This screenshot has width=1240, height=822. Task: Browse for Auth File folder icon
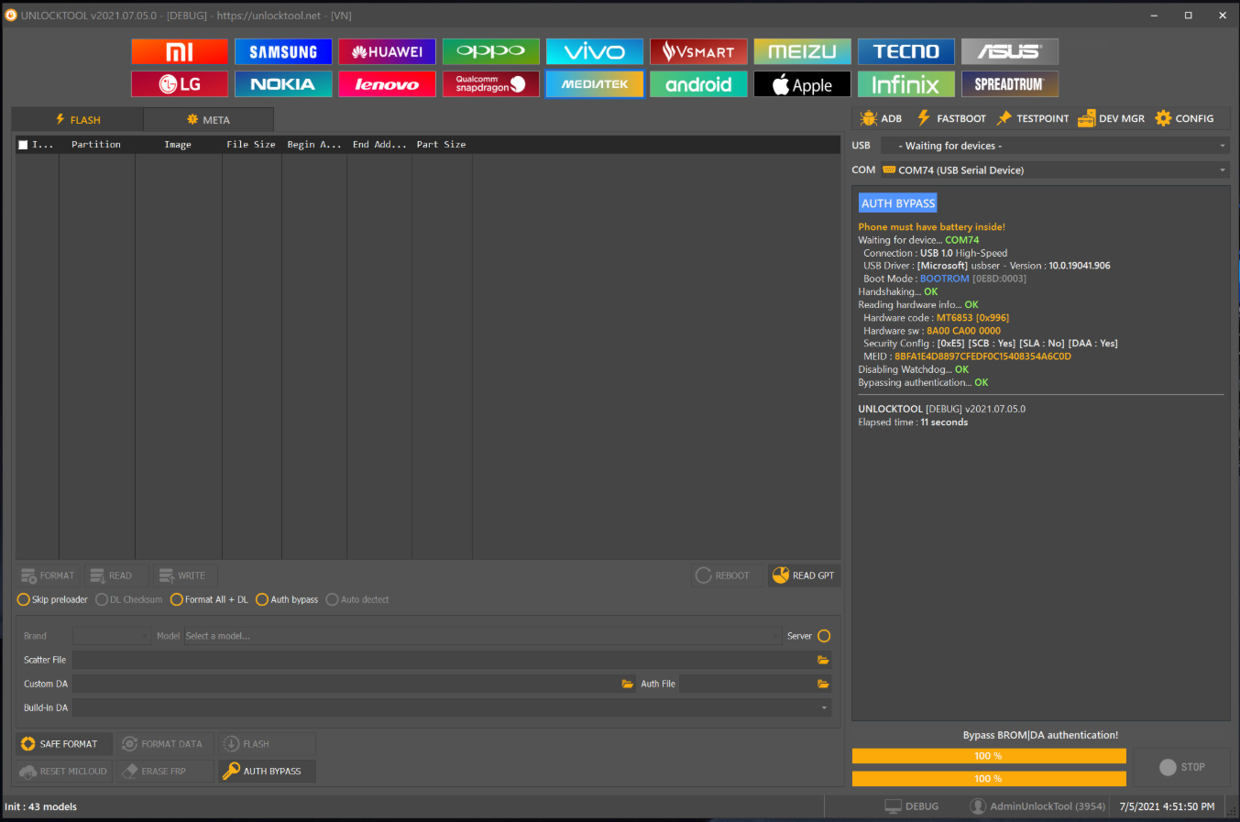tap(823, 684)
